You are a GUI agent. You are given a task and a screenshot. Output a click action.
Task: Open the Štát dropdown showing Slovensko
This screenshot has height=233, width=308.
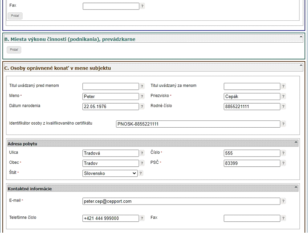[110, 173]
